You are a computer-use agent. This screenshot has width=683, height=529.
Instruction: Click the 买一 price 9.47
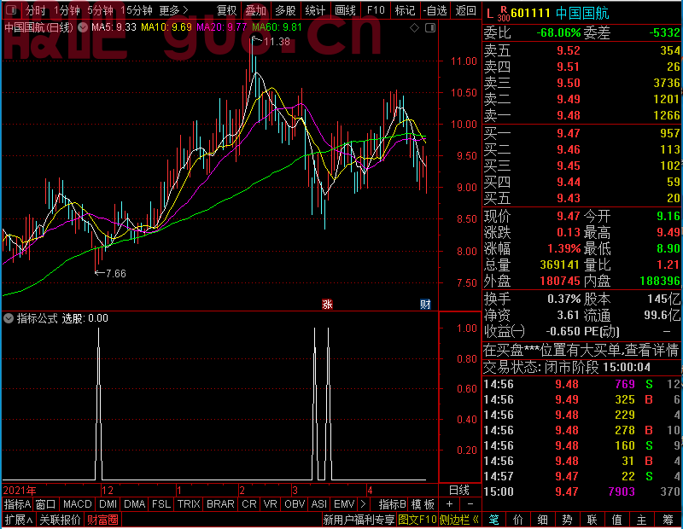569,133
